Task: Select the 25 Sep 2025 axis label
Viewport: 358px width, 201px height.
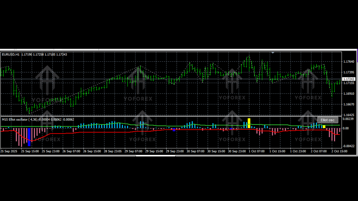Action: [8, 151]
